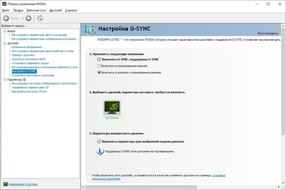Click the Назад button label
Viewport: 286px width, 190px height.
pyautogui.click(x=14, y=18)
